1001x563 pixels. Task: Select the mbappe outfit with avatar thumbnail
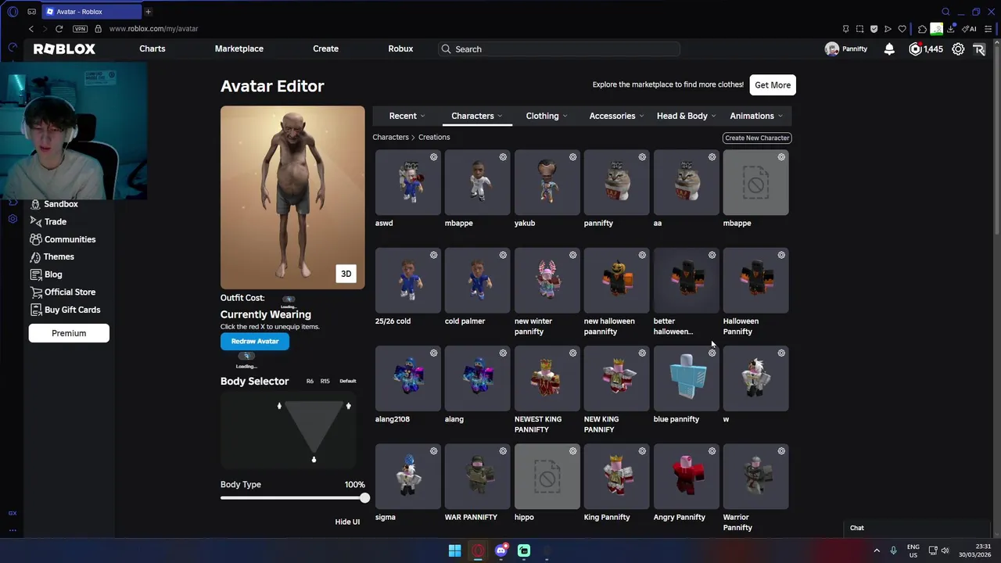(x=478, y=182)
